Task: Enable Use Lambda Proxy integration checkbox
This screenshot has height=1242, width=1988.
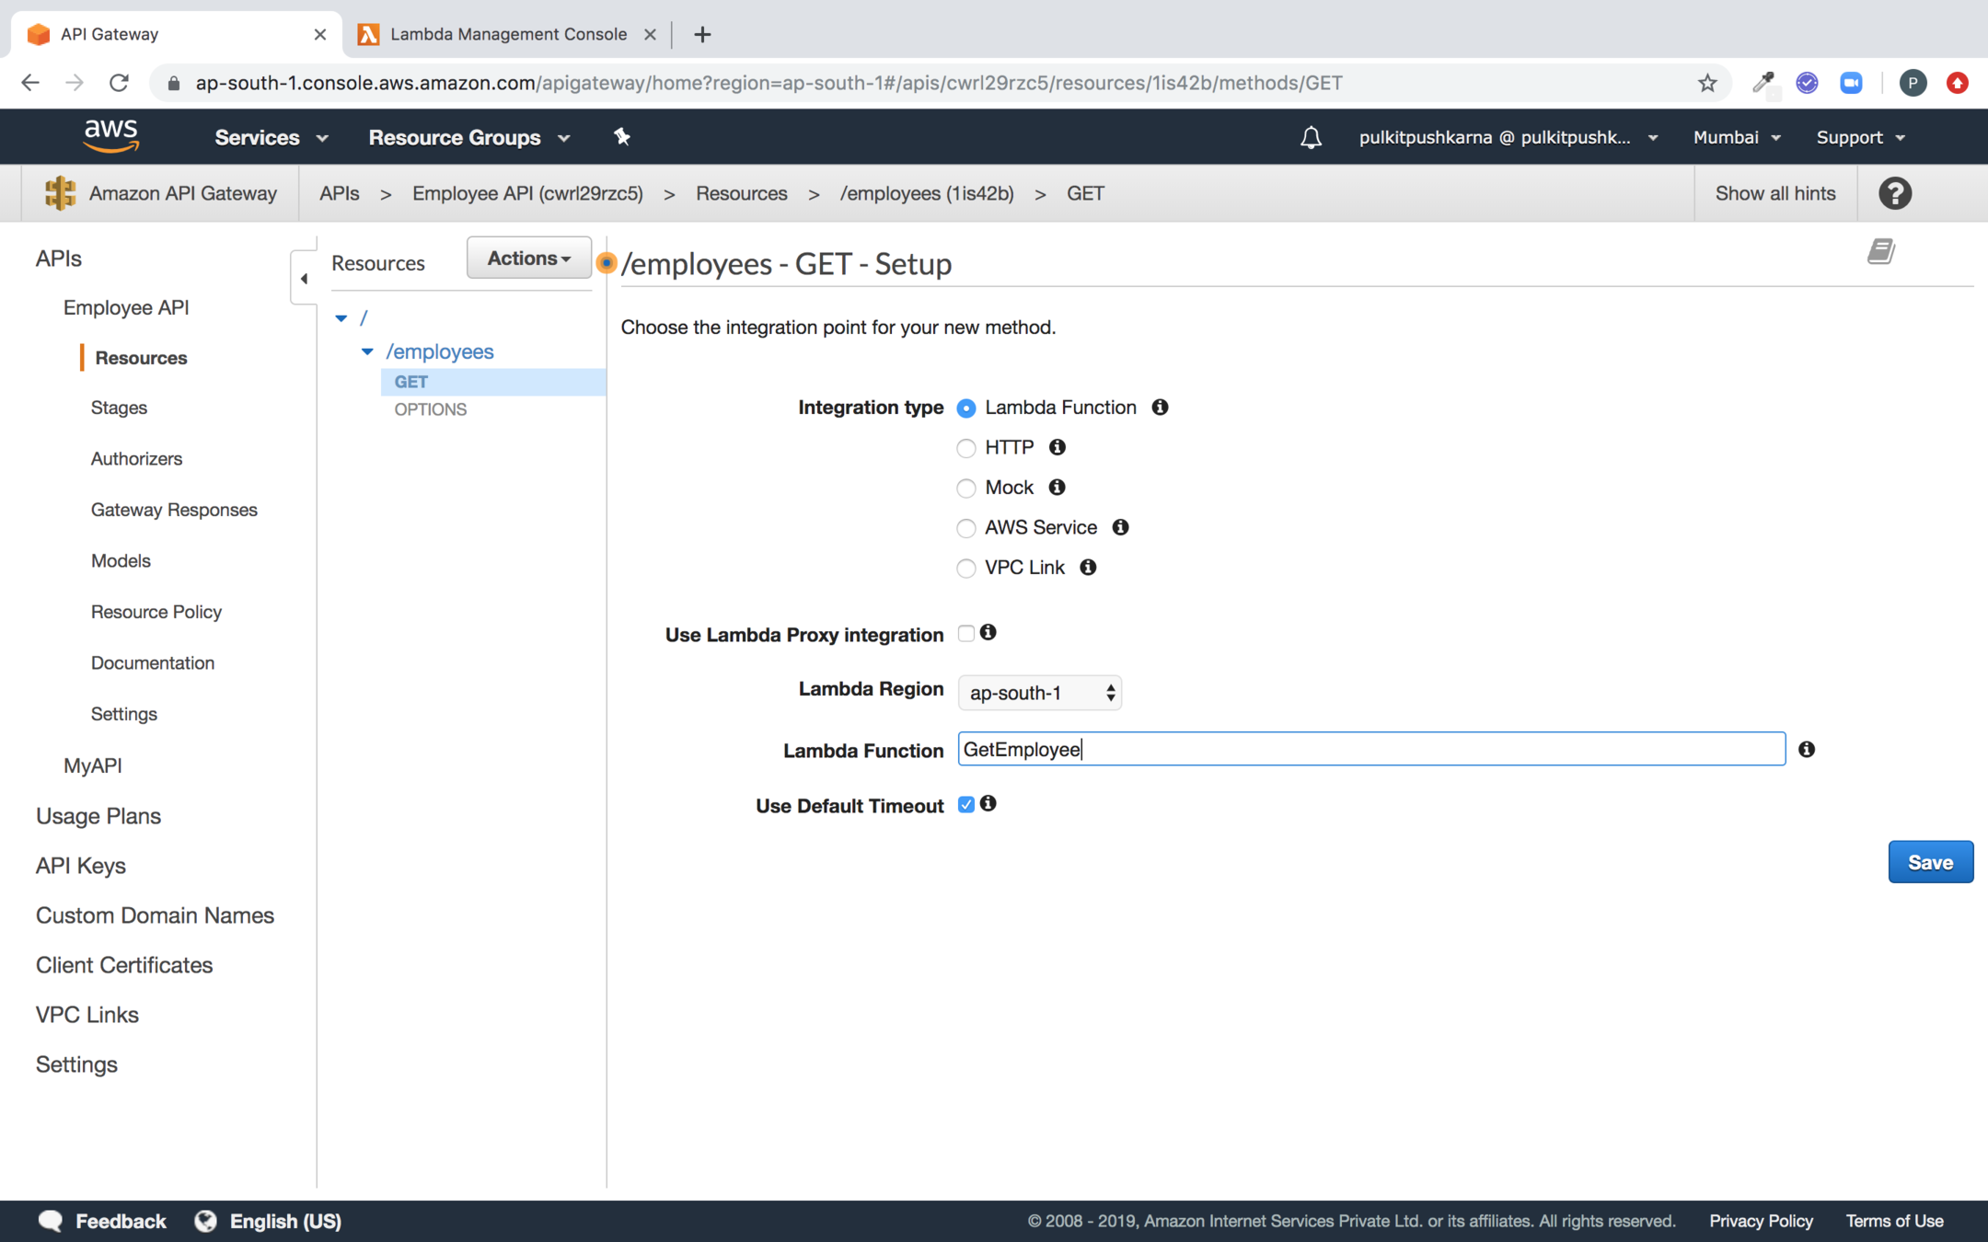Action: (965, 633)
